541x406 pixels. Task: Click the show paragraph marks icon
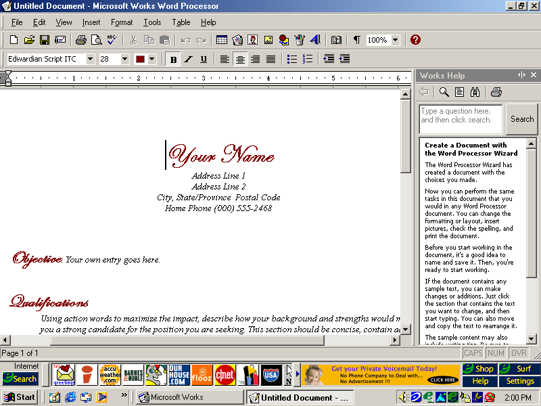(x=356, y=40)
